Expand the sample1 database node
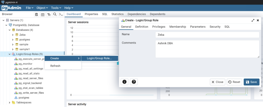Screen dimensions: 263x107 (x=13, y=49)
